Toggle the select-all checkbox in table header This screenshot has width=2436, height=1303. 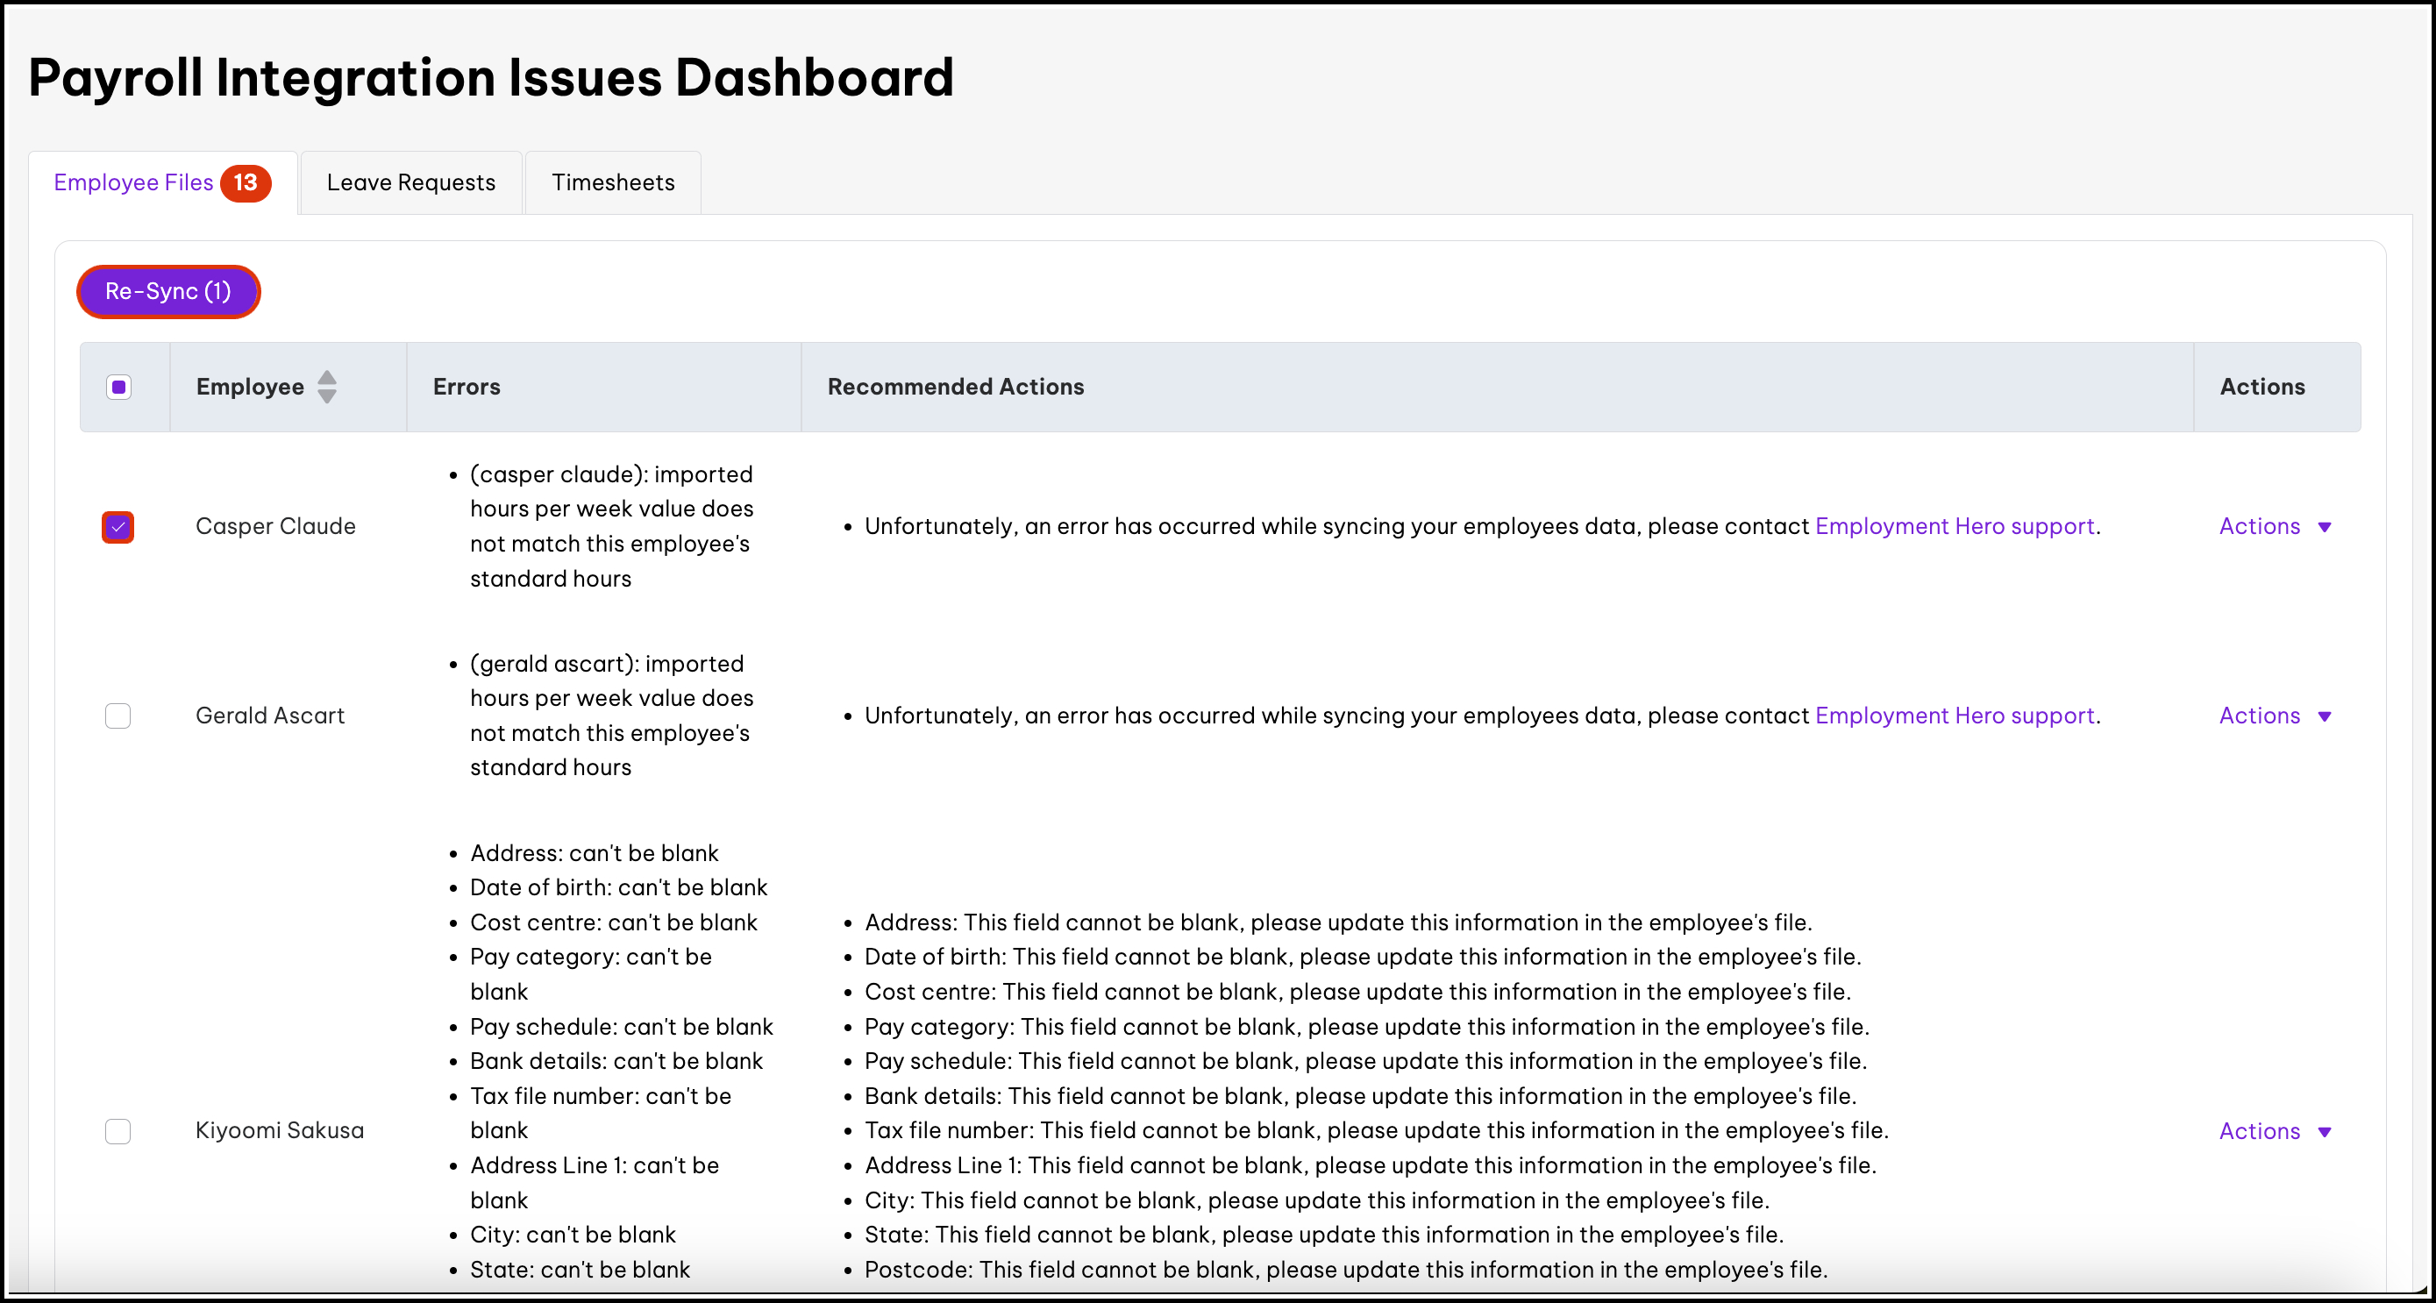pyautogui.click(x=118, y=387)
